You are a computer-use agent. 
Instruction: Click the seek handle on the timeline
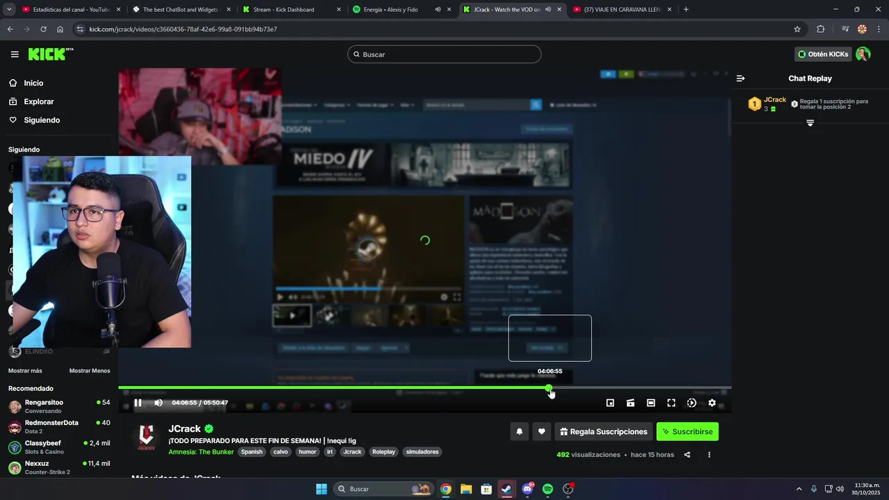(x=549, y=387)
